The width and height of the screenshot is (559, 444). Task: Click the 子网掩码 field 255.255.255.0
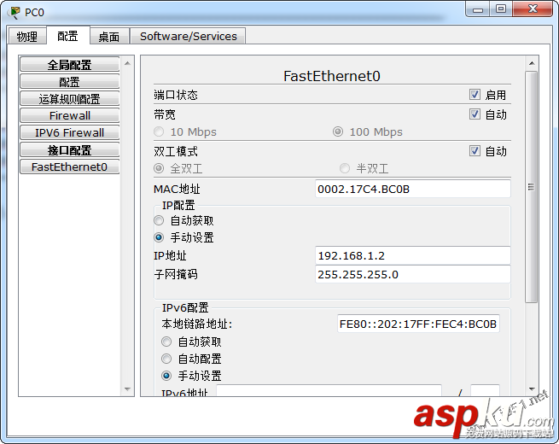tap(413, 275)
